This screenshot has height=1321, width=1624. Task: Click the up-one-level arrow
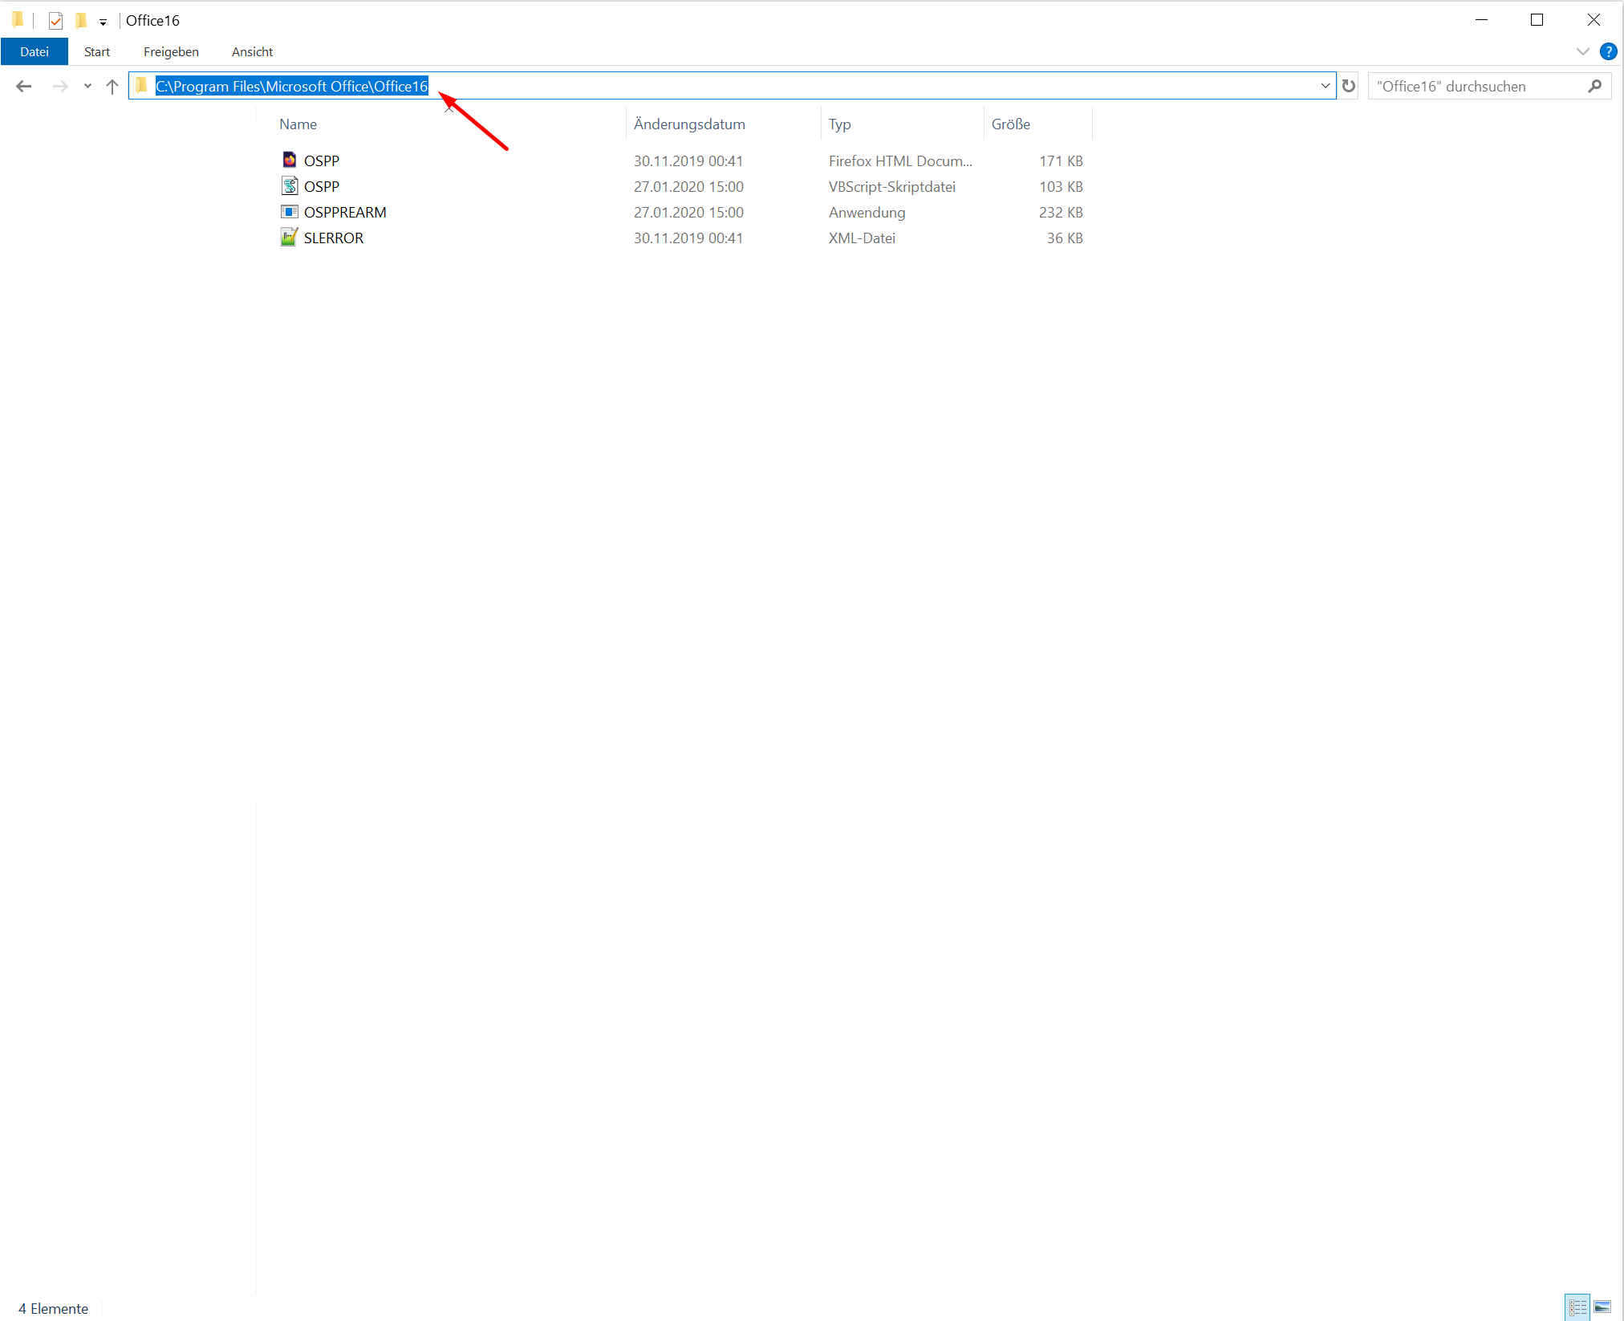pyautogui.click(x=112, y=87)
